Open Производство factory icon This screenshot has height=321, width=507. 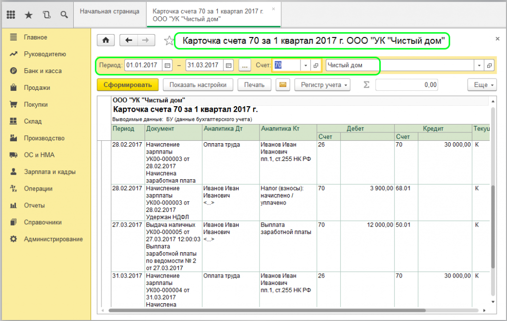point(13,138)
